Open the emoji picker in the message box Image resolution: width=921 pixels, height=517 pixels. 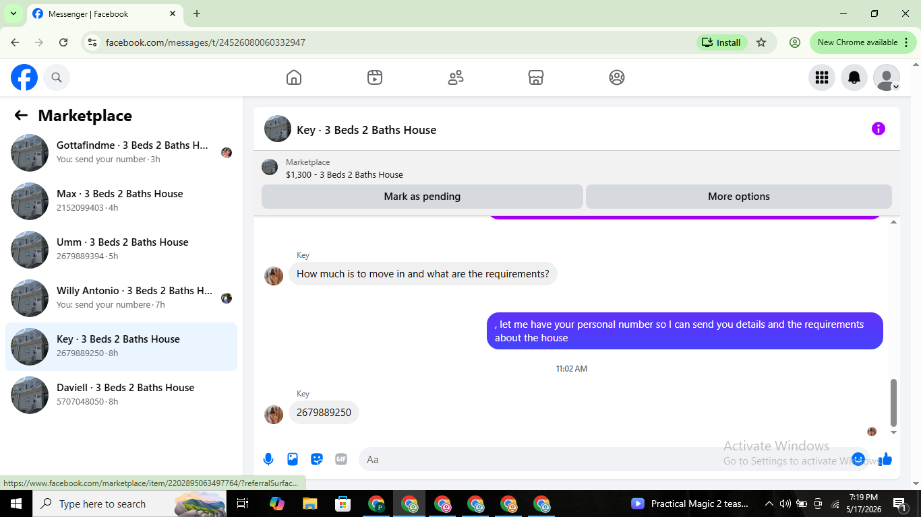click(x=858, y=459)
